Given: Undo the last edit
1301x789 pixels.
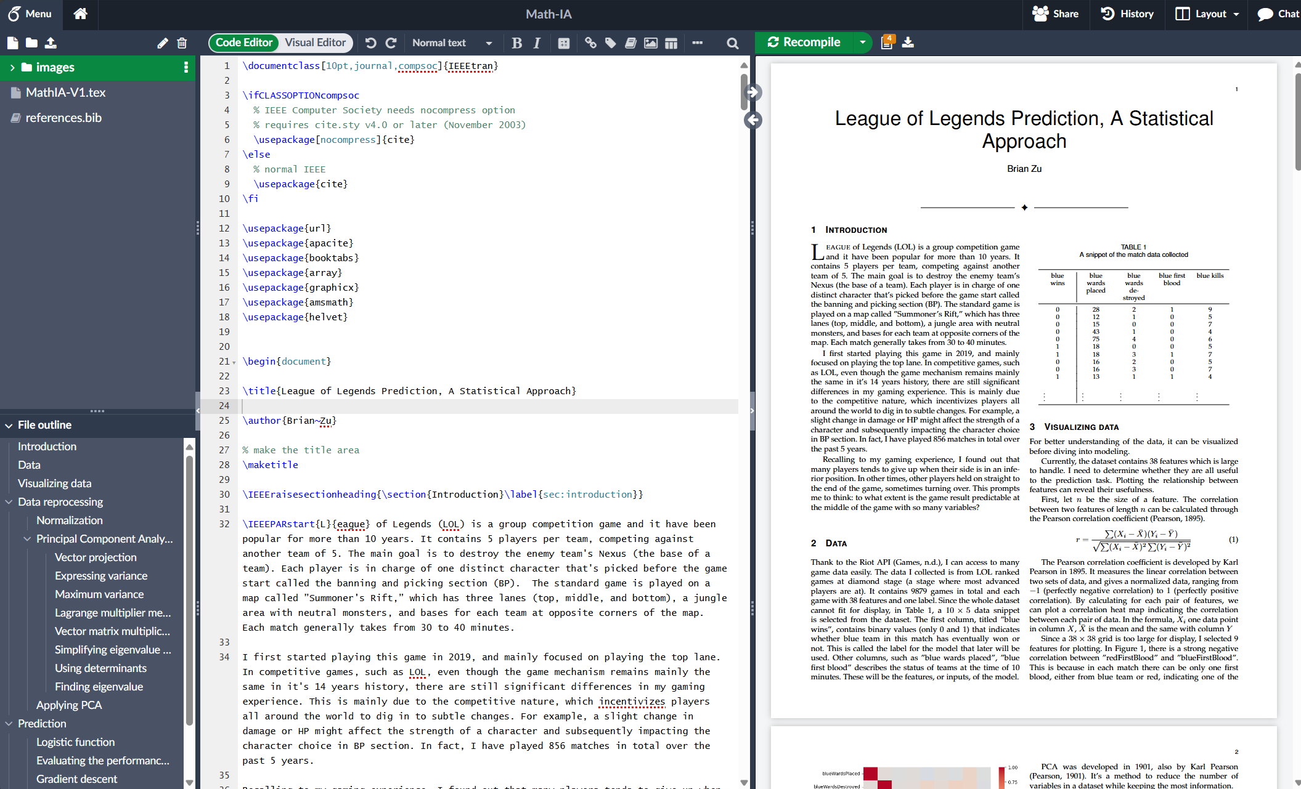Looking at the screenshot, I should coord(370,43).
